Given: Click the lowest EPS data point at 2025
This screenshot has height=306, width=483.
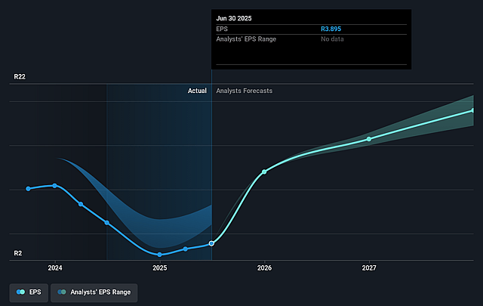Looking at the screenshot, I should 160,255.
